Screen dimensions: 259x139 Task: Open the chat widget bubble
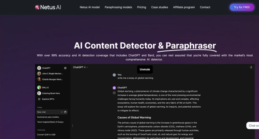click(x=253, y=125)
